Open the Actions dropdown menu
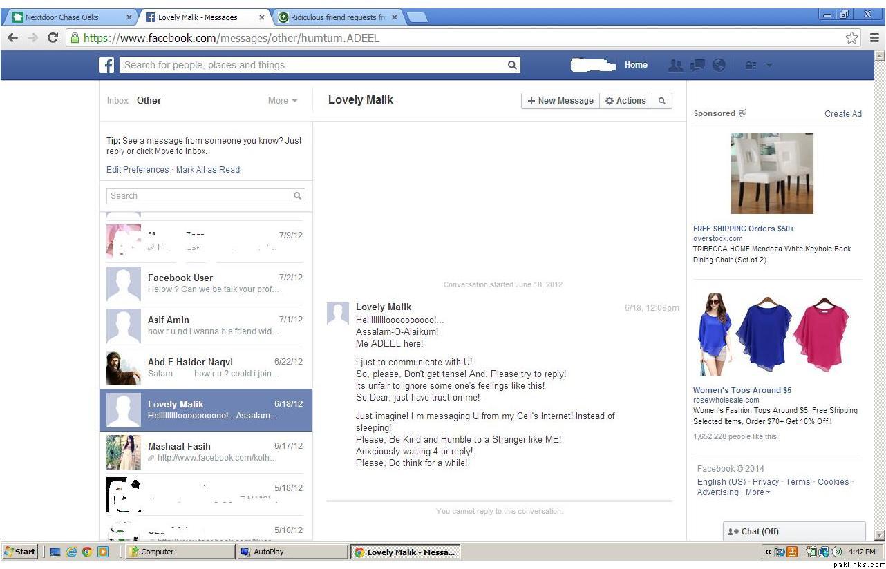Image resolution: width=886 pixels, height=569 pixels. (625, 101)
